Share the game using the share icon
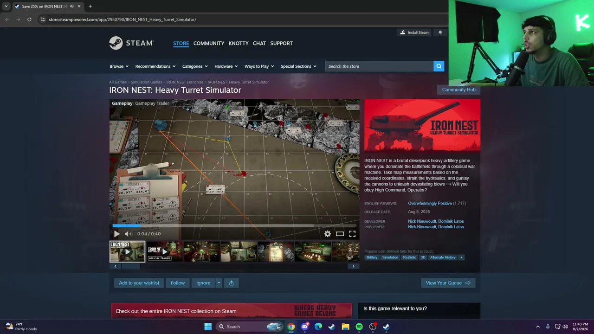The image size is (594, 334). coord(231,283)
